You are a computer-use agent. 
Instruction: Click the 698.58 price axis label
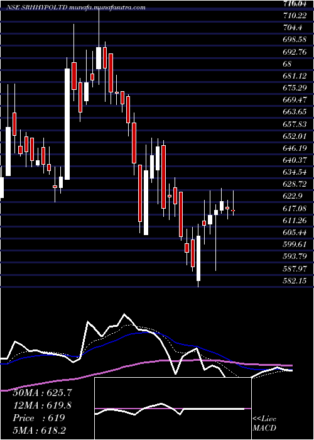295,40
